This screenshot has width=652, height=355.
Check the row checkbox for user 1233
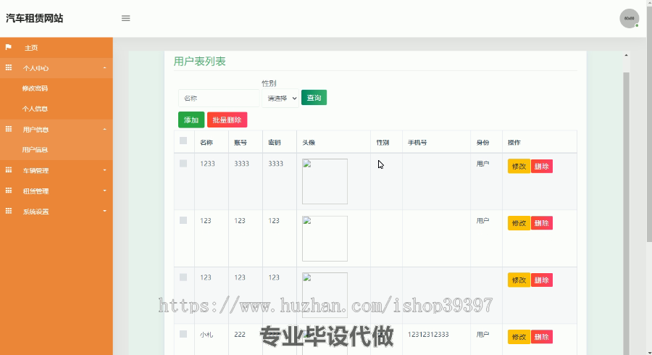point(183,163)
